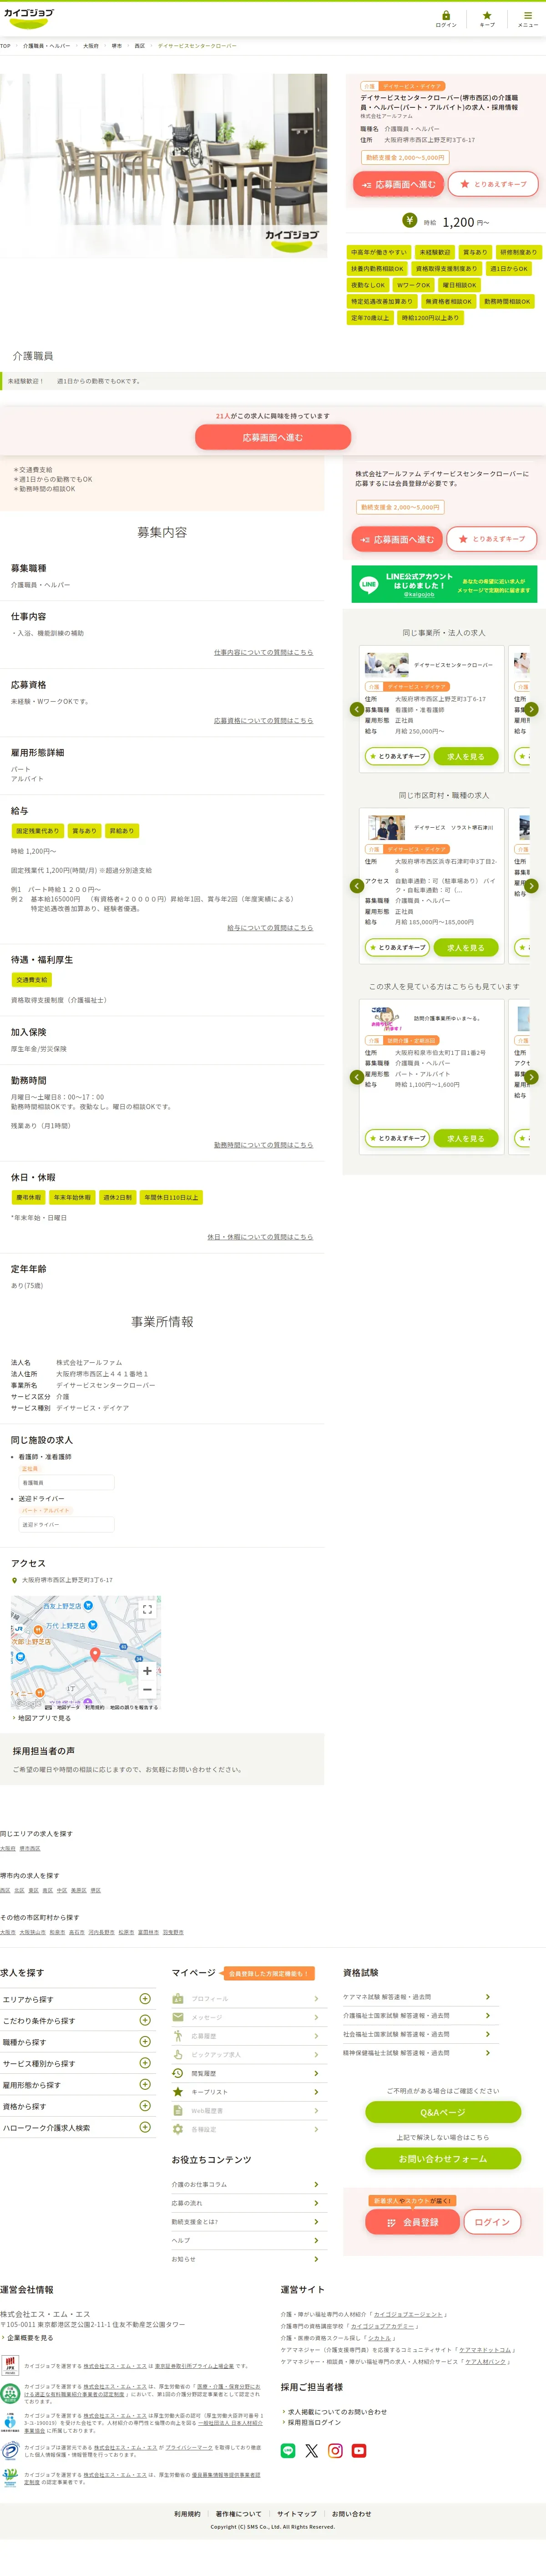
Task: Open 給与についての質問はこちら link
Action: tap(270, 928)
